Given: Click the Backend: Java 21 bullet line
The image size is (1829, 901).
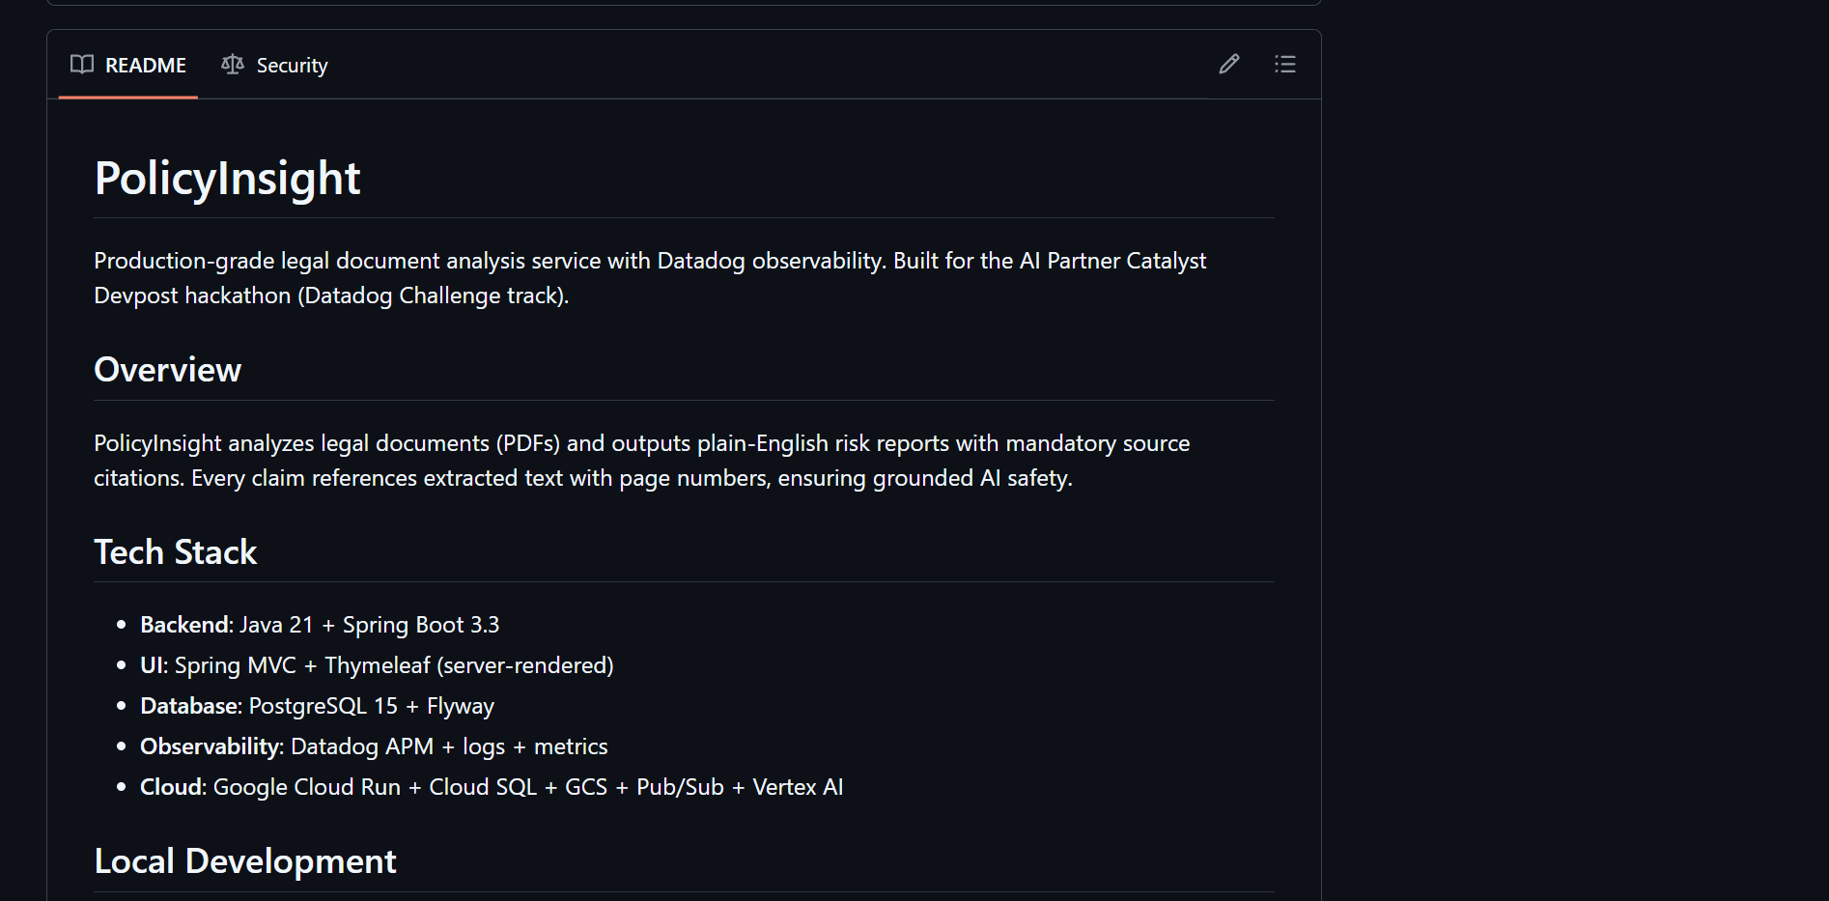Looking at the screenshot, I should point(320,625).
